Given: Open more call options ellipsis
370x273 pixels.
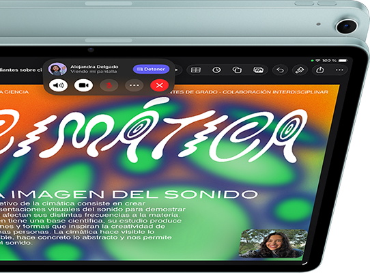Looking at the screenshot, I should click(x=134, y=85).
